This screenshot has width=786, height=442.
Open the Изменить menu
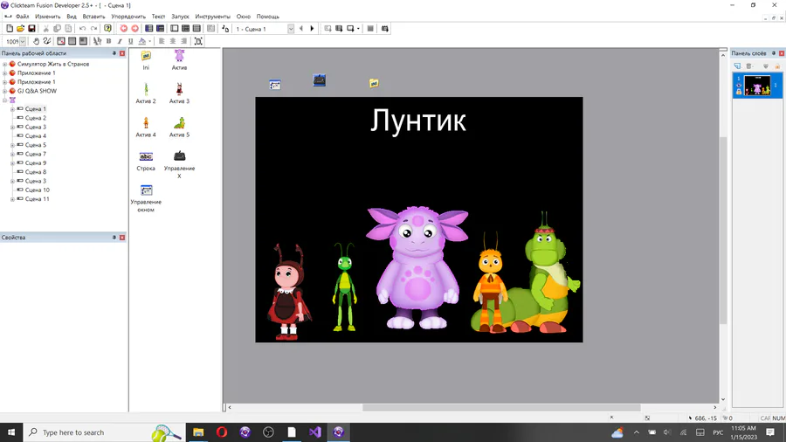tap(48, 17)
